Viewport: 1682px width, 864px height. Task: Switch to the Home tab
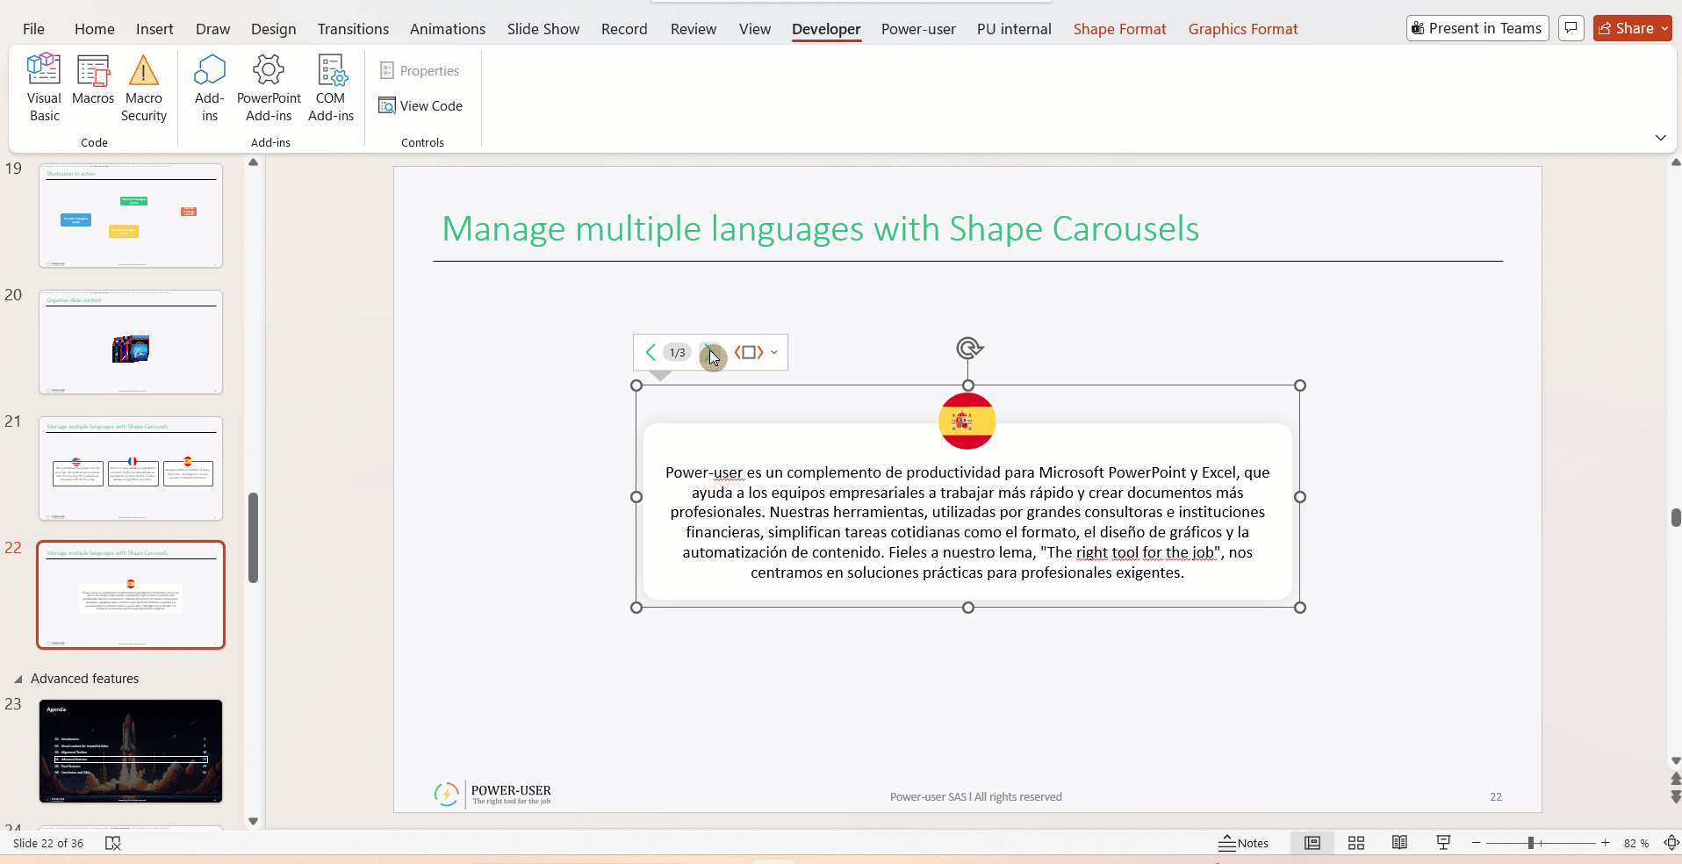(x=95, y=29)
